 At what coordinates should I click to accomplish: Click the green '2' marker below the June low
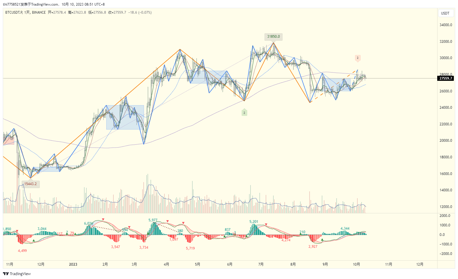coord(244,113)
